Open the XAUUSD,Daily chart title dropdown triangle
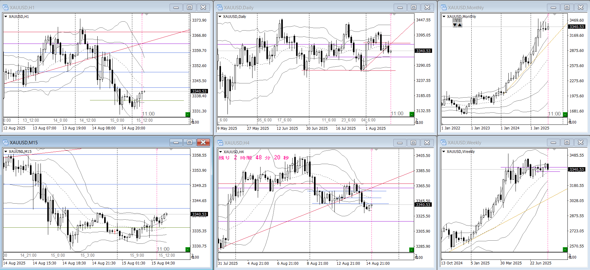The height and width of the screenshot is (270, 590). (220, 17)
